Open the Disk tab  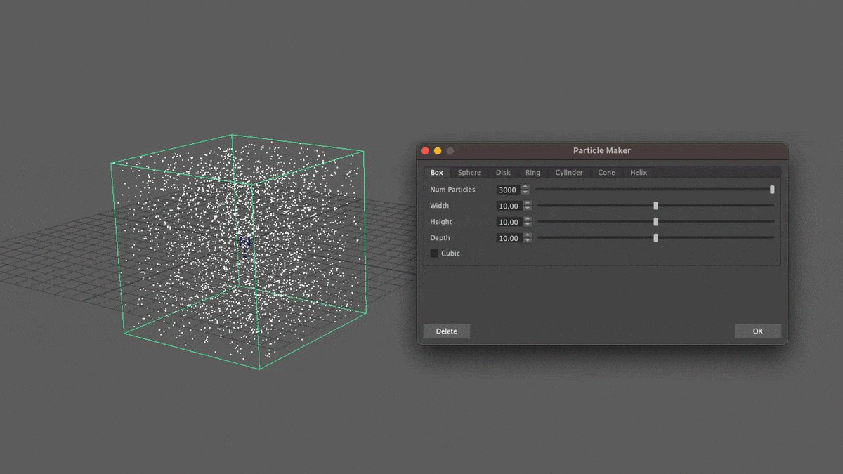click(503, 173)
